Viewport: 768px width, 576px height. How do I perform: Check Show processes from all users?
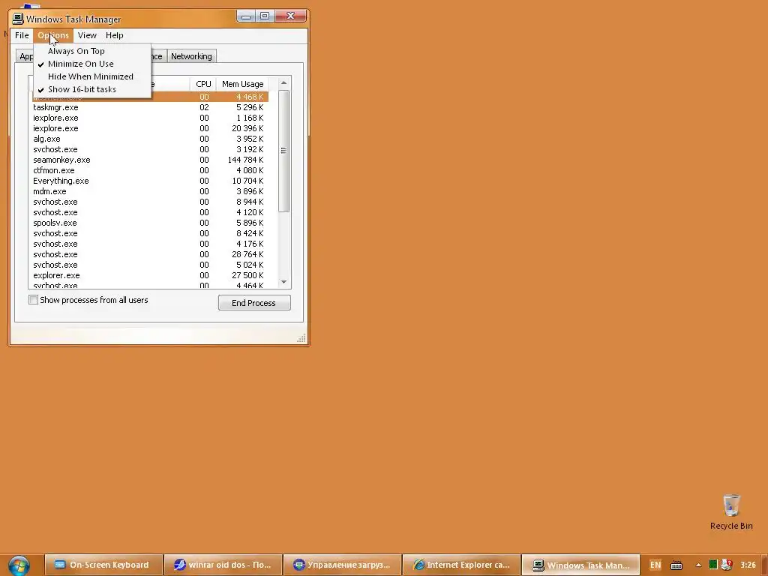tap(33, 300)
